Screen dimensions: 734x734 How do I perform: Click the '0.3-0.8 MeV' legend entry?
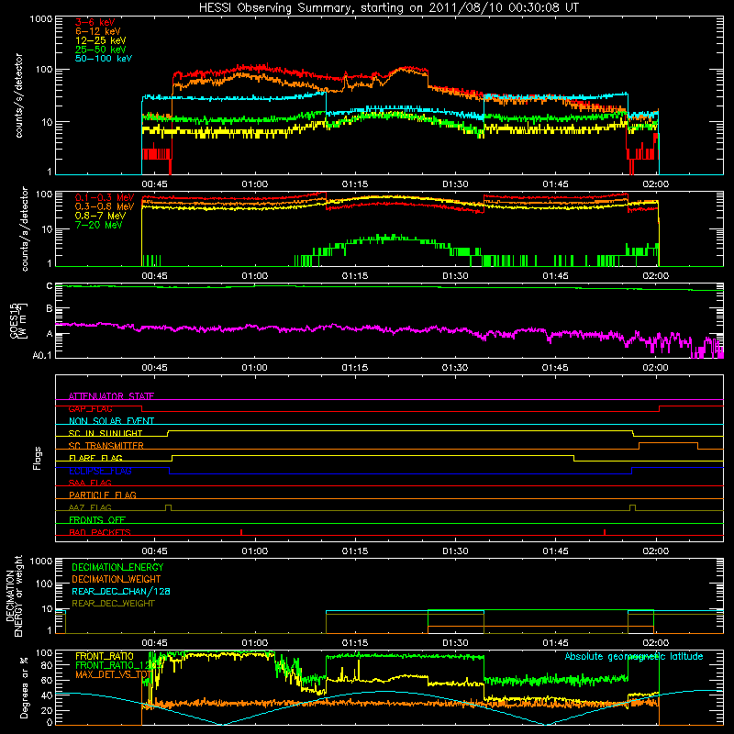(x=105, y=206)
